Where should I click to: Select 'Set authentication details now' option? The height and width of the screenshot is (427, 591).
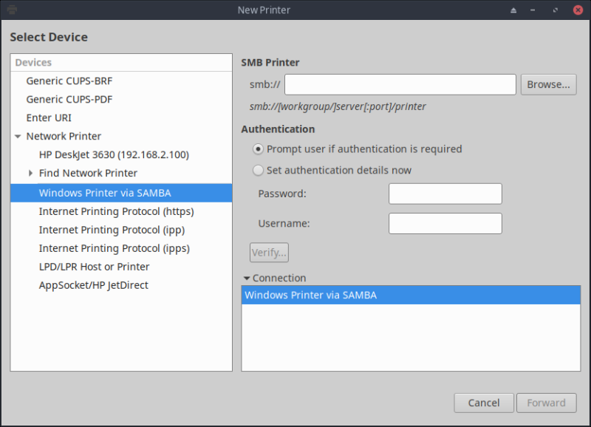258,171
